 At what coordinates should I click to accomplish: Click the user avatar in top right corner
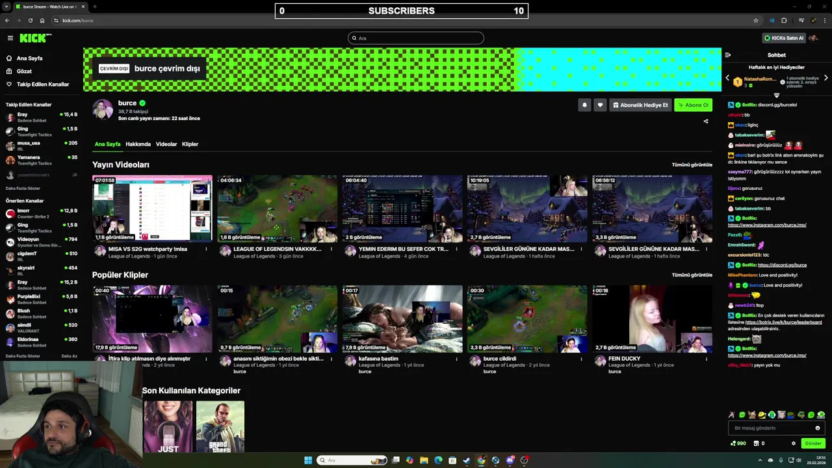point(813,38)
